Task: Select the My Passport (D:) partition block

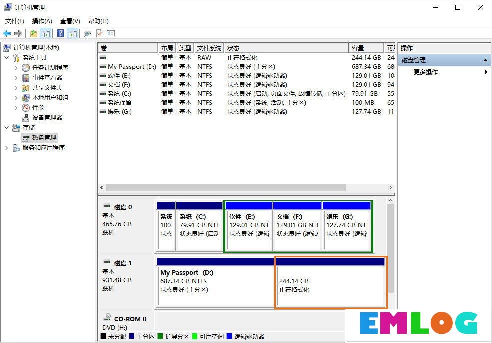Action: tap(216, 282)
